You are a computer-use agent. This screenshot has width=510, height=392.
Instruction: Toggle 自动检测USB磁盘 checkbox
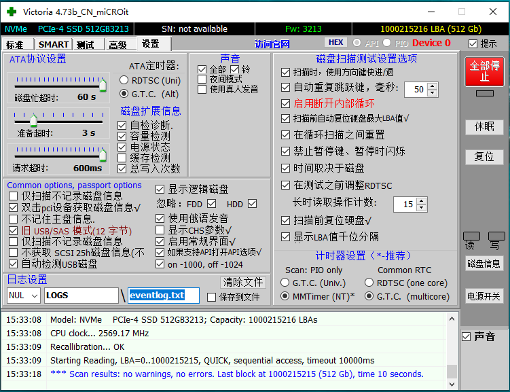pos(14,264)
